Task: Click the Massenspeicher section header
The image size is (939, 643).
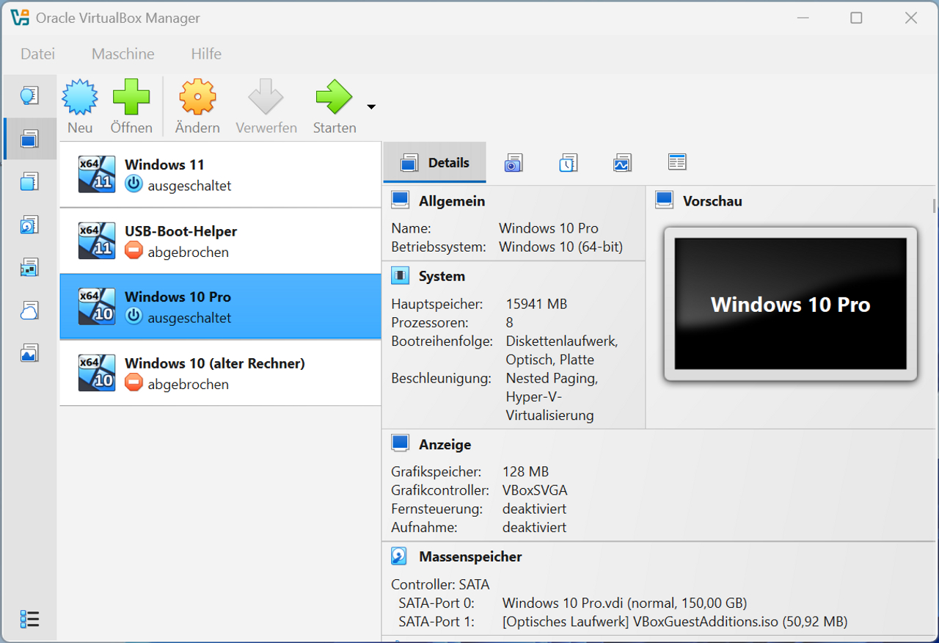Action: 470,556
